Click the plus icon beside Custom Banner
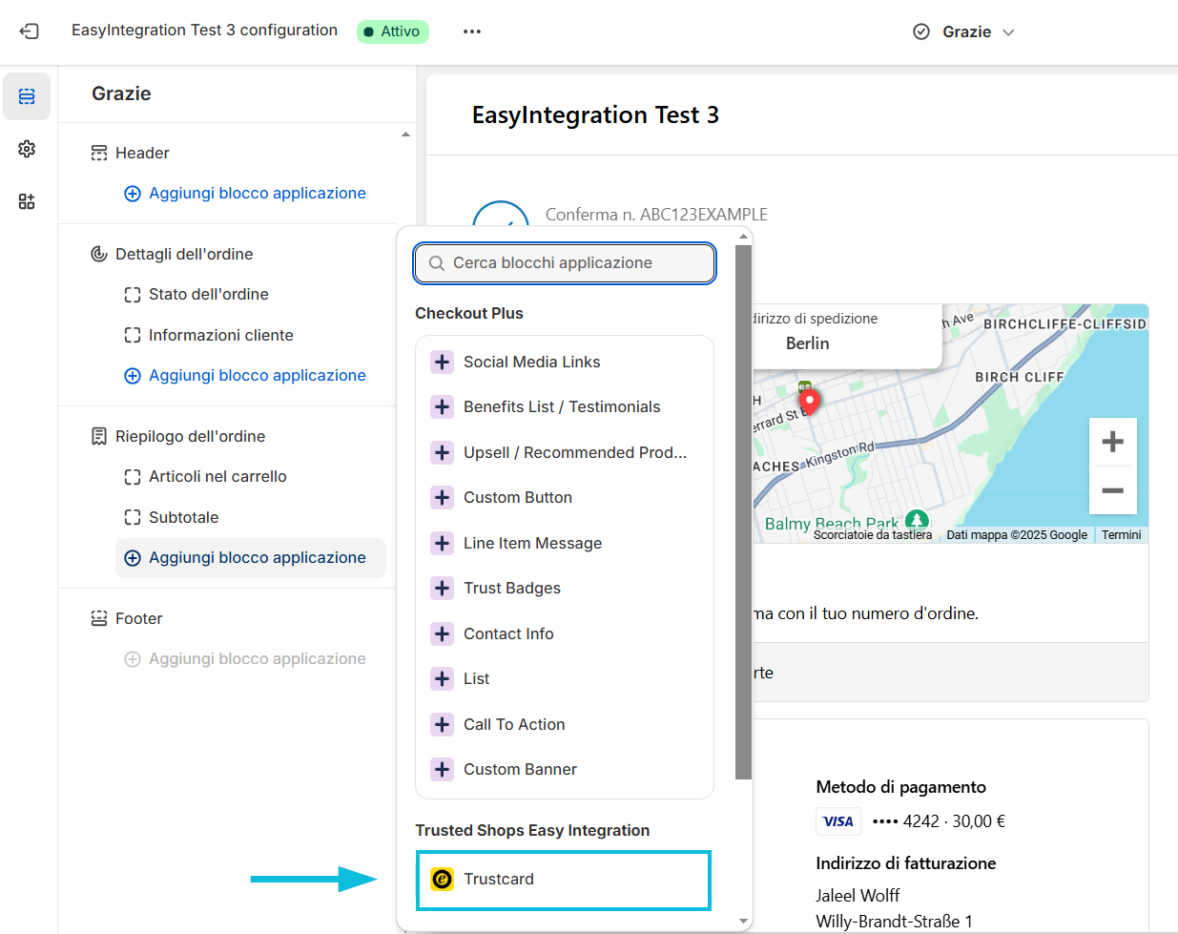This screenshot has width=1178, height=934. 442,769
